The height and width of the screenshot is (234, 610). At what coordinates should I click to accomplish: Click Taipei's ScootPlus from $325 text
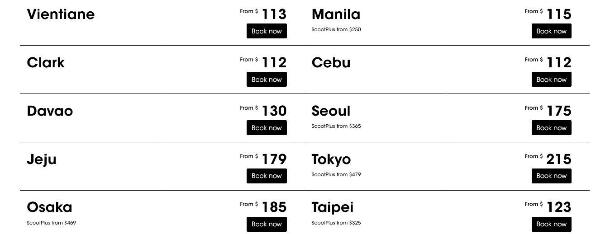[x=336, y=223]
